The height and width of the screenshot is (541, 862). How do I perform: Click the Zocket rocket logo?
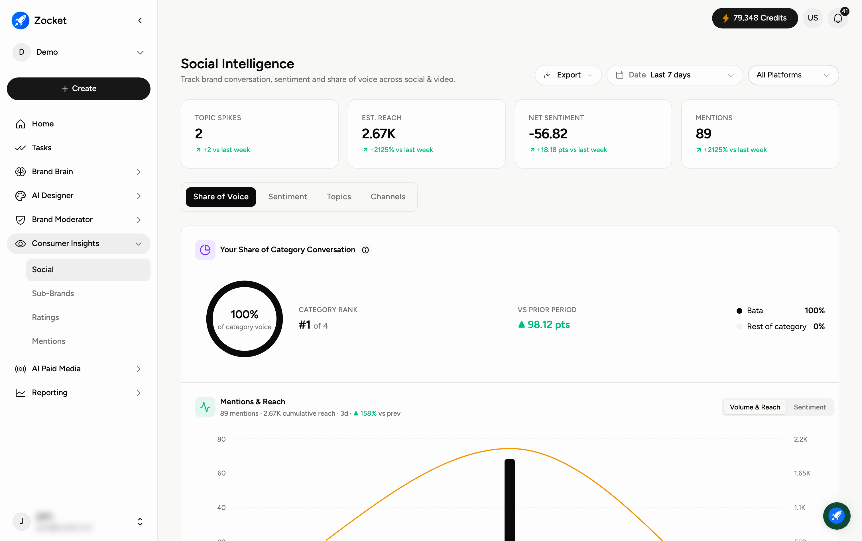pyautogui.click(x=21, y=21)
